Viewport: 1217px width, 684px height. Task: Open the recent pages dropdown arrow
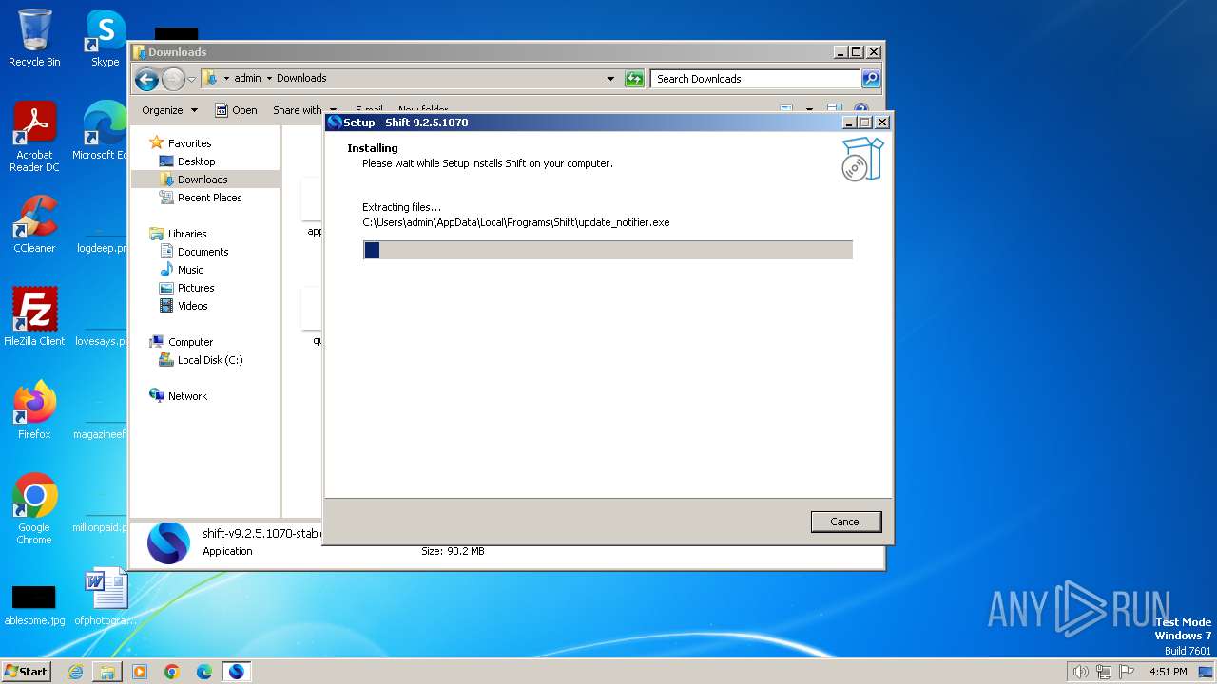tap(192, 79)
